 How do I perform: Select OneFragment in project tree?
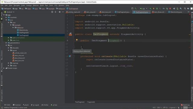24,33
